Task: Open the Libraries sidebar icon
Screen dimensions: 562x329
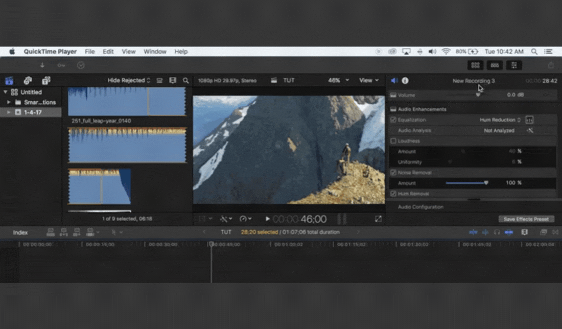Action: (9, 81)
